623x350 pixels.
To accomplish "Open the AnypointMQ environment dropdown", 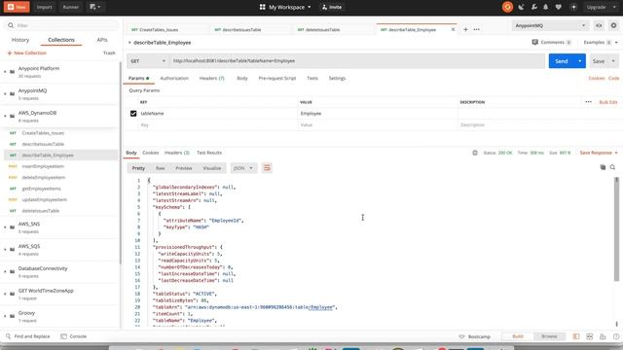I will [x=550, y=26].
